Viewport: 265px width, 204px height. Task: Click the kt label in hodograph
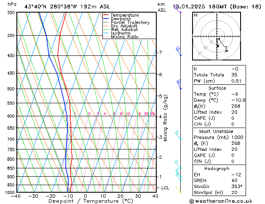pos(196,15)
